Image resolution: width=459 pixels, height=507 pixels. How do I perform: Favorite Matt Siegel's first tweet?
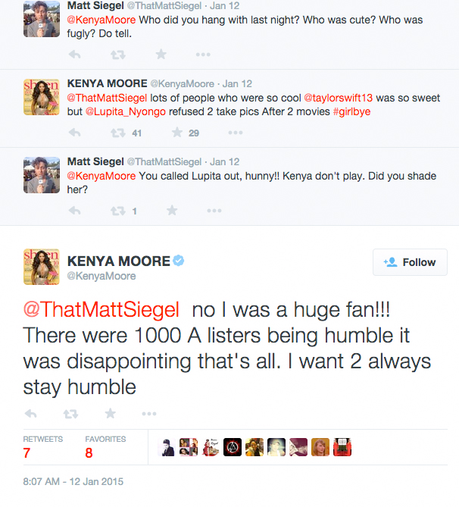[161, 55]
